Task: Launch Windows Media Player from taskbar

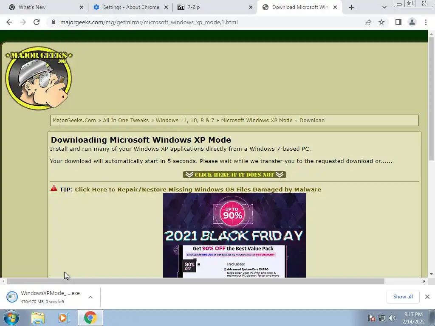Action: pos(63,318)
